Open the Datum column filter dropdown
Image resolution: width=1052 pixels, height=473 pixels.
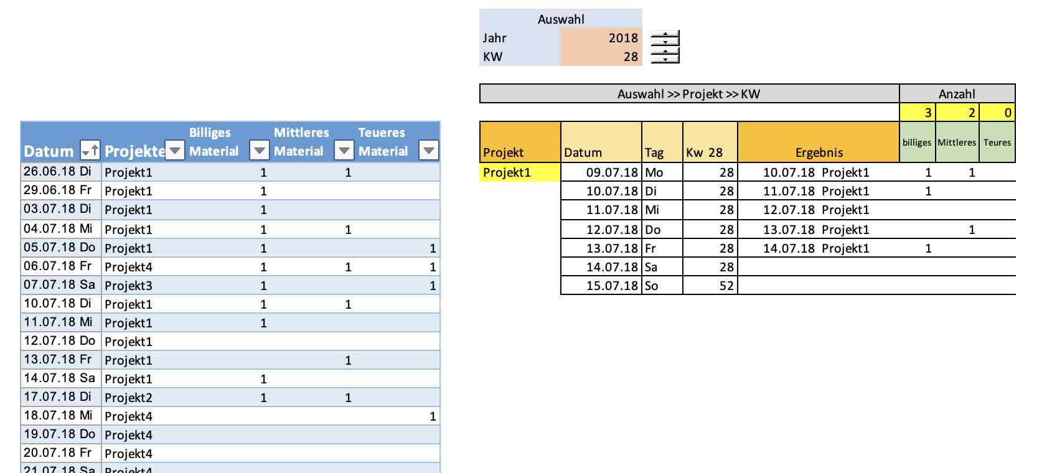tap(90, 150)
